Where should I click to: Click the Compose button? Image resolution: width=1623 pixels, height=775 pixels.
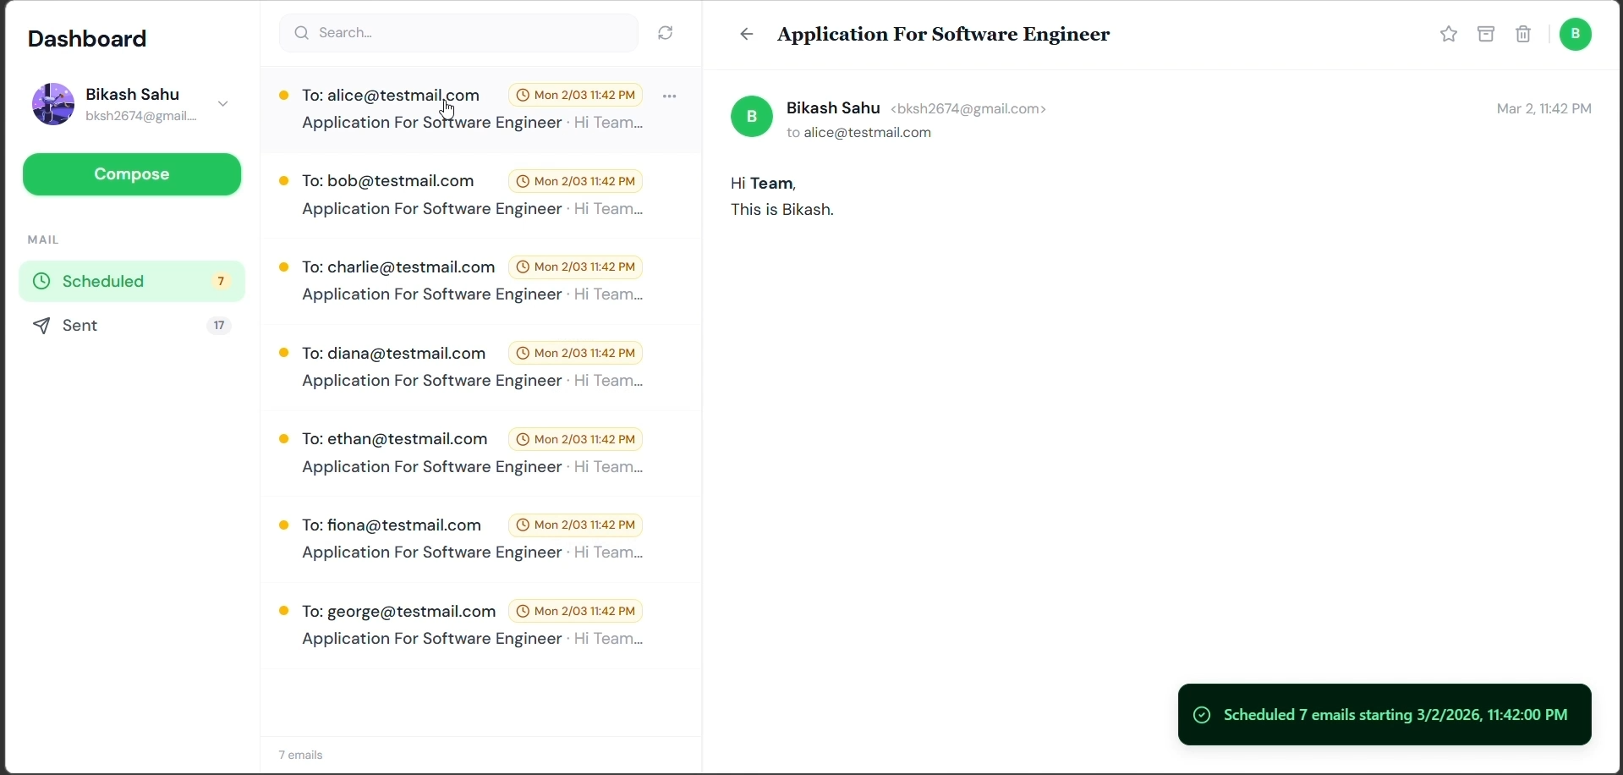(132, 175)
